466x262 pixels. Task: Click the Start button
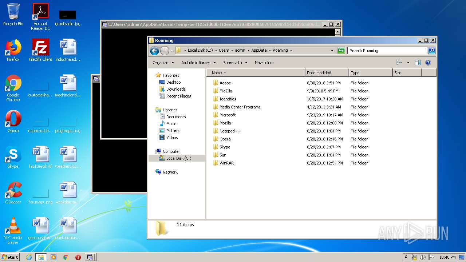[x=10, y=257]
